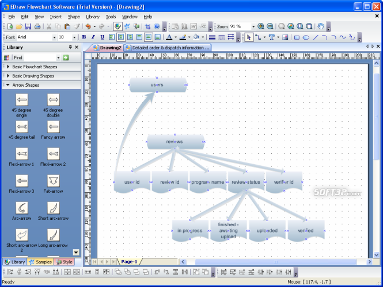
Task: Switch to the Samples panel tab
Action: (40, 262)
